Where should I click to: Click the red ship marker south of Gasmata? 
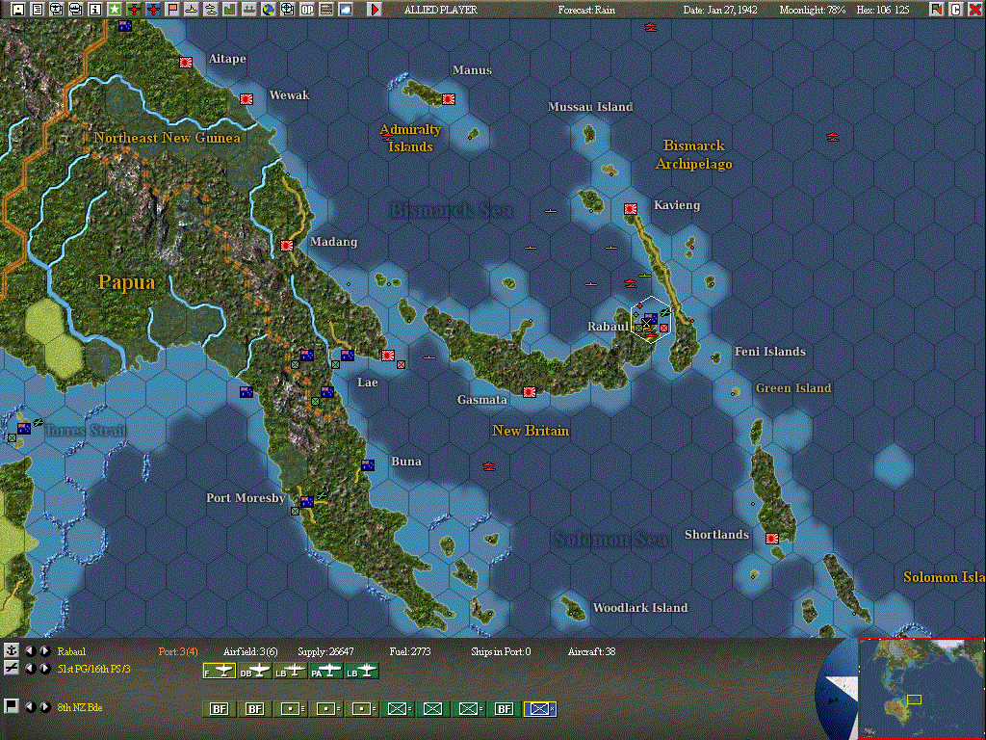[x=488, y=466]
